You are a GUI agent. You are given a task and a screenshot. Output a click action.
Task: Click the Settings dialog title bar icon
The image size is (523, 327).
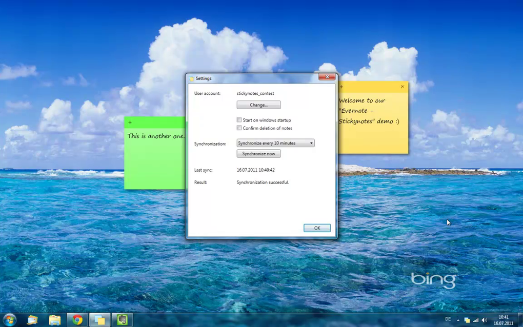tap(191, 78)
